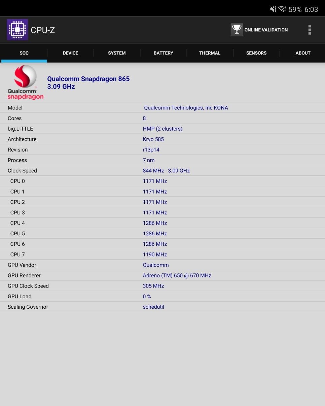Tap the 7 nm process value

click(149, 160)
